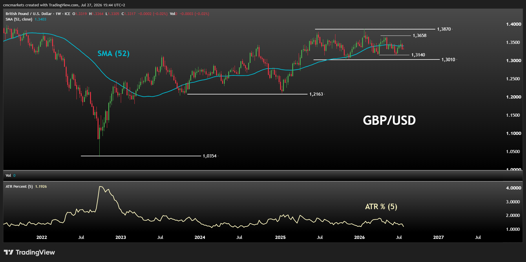Click the cmcmarkets attribution header text
This screenshot has width=526, height=262.
(64, 5)
